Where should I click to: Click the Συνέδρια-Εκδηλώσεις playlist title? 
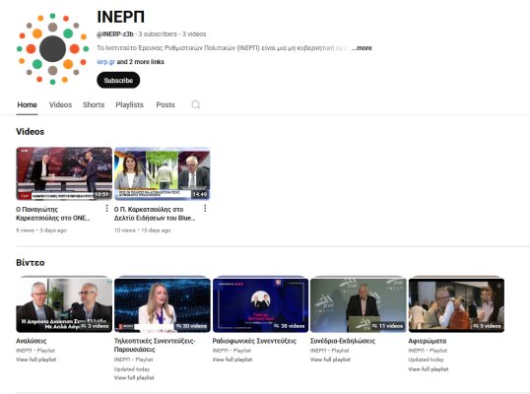point(343,341)
